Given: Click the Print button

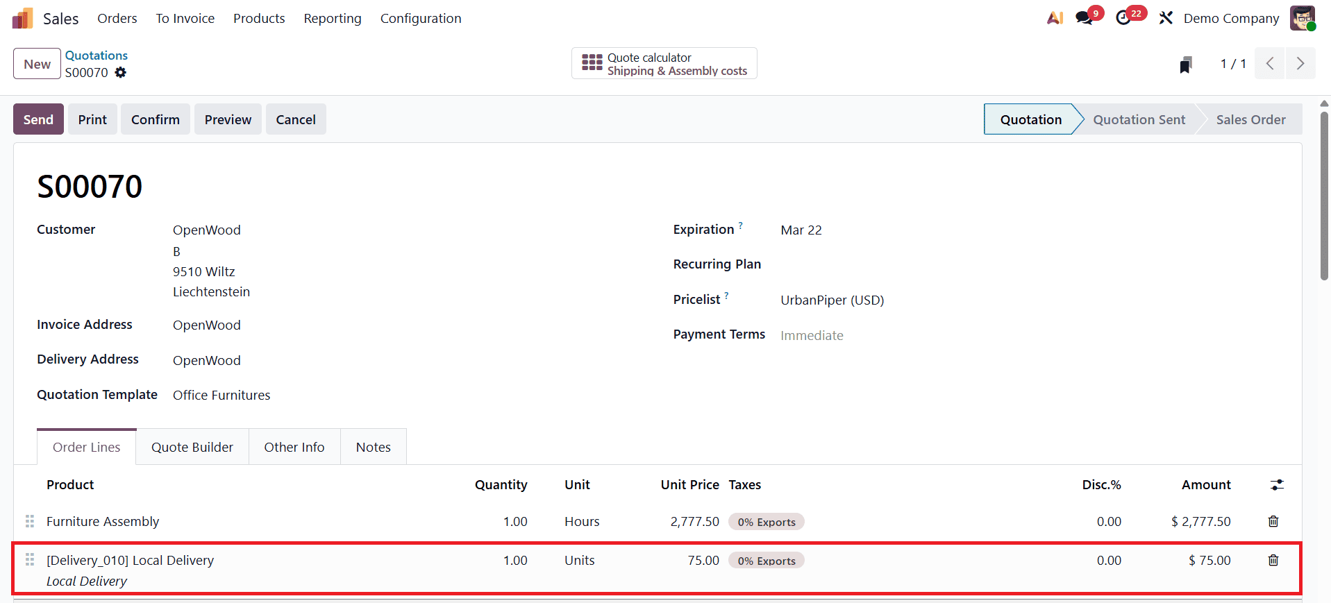Looking at the screenshot, I should pyautogui.click(x=92, y=119).
